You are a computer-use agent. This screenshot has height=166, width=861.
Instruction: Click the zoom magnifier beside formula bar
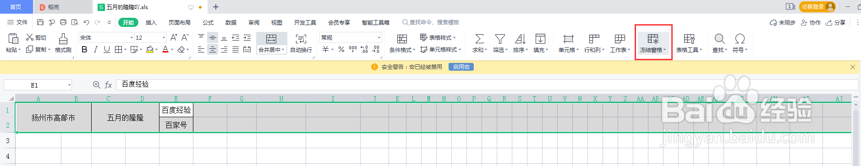tap(96, 85)
